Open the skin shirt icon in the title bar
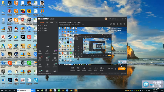The height and width of the screenshot is (92, 164). point(115,19)
